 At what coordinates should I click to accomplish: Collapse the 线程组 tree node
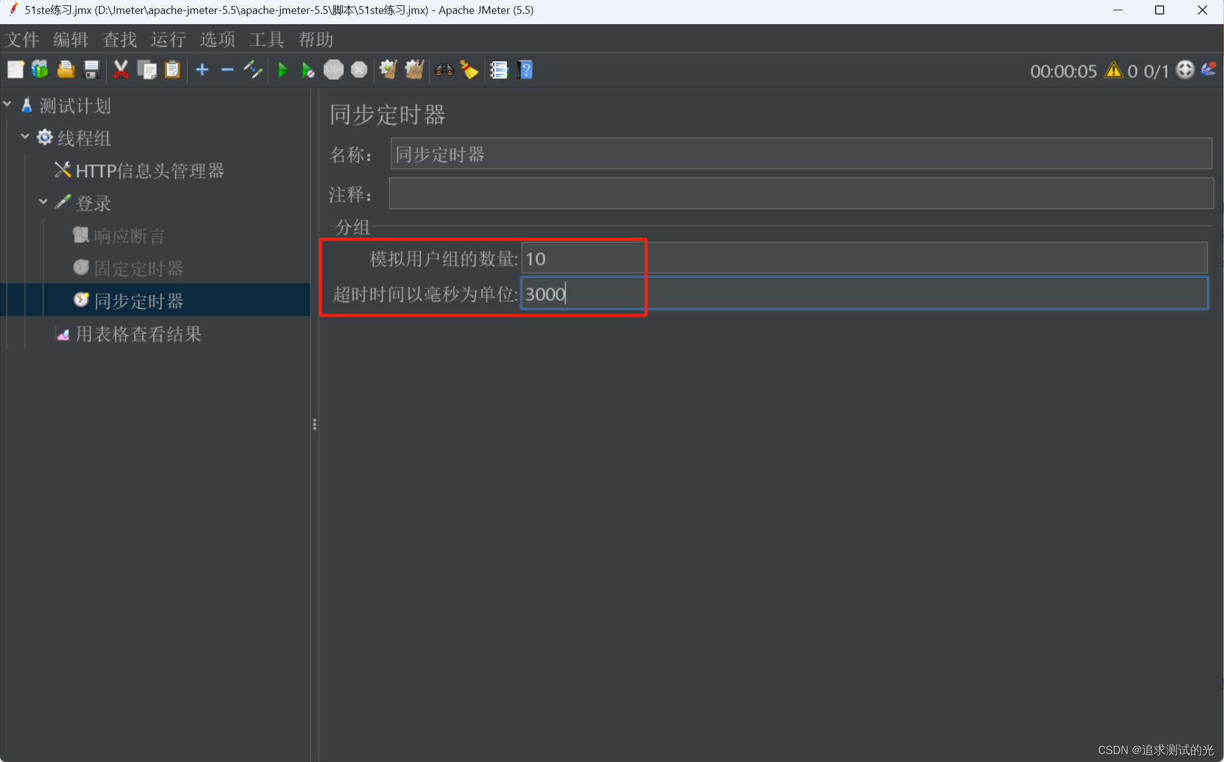tap(25, 137)
